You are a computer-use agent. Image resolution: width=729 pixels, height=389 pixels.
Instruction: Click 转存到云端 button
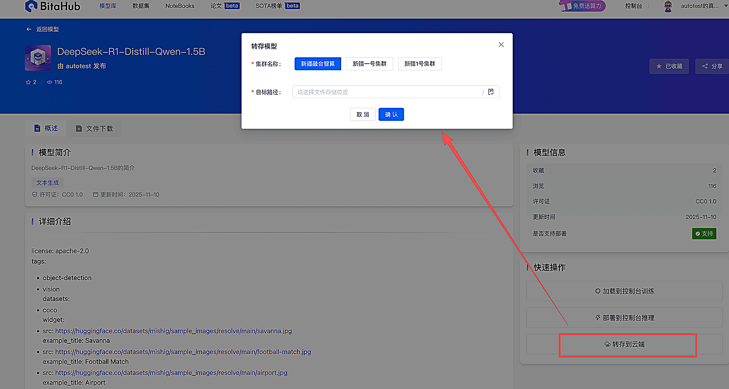(x=625, y=344)
